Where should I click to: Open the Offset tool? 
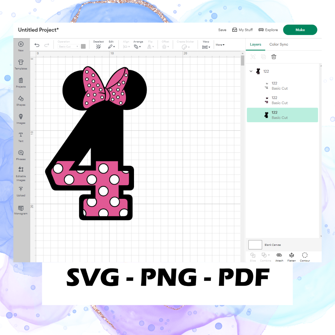[165, 47]
